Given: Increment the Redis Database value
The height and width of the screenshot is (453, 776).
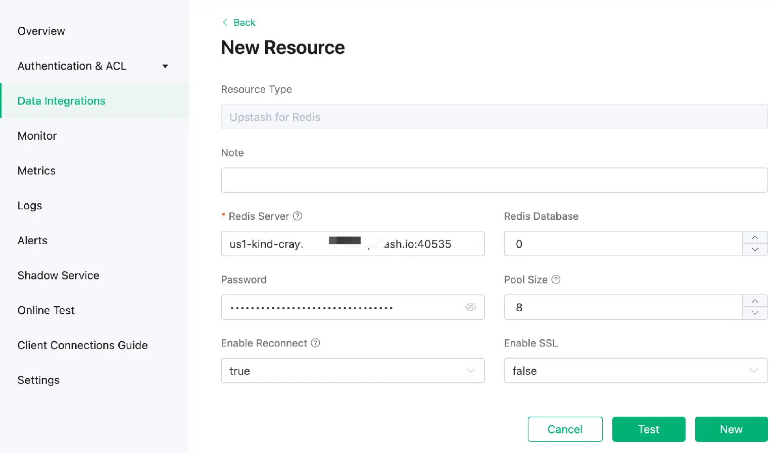Looking at the screenshot, I should point(754,238).
